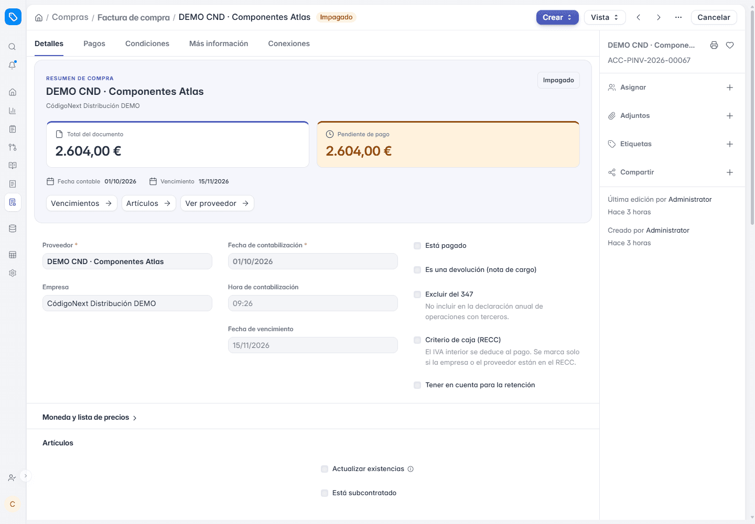Open the Vista dropdown

click(605, 17)
